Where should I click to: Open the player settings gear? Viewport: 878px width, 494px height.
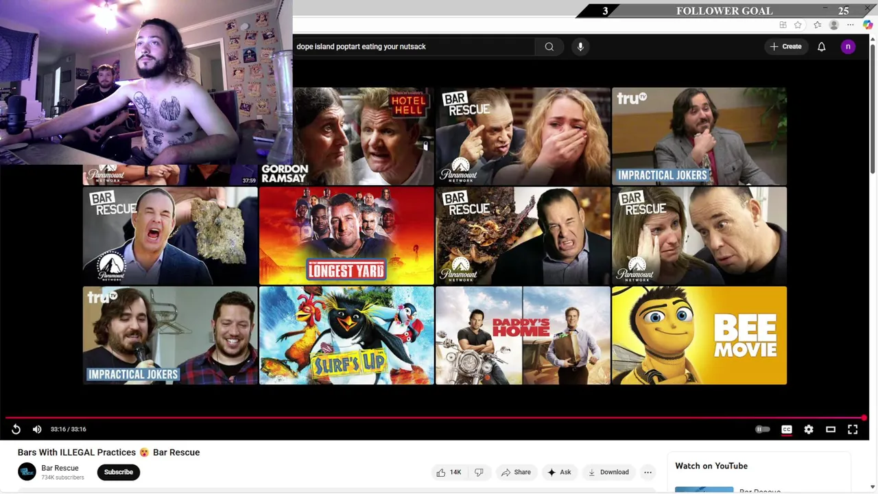tap(809, 430)
